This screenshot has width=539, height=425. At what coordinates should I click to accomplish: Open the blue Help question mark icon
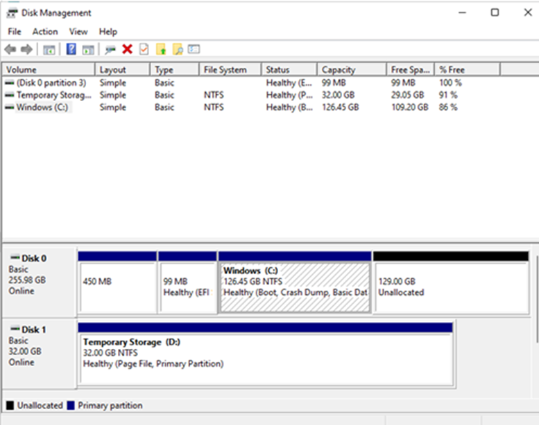[71, 49]
